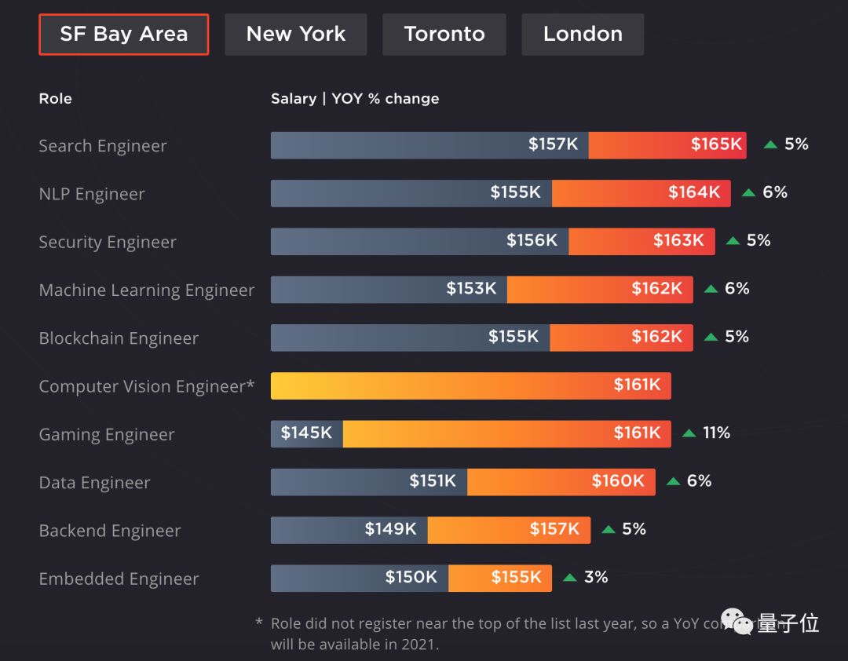Click green up arrow beside Search Engineer 5%
Screen dimensions: 848x661
pyautogui.click(x=770, y=144)
